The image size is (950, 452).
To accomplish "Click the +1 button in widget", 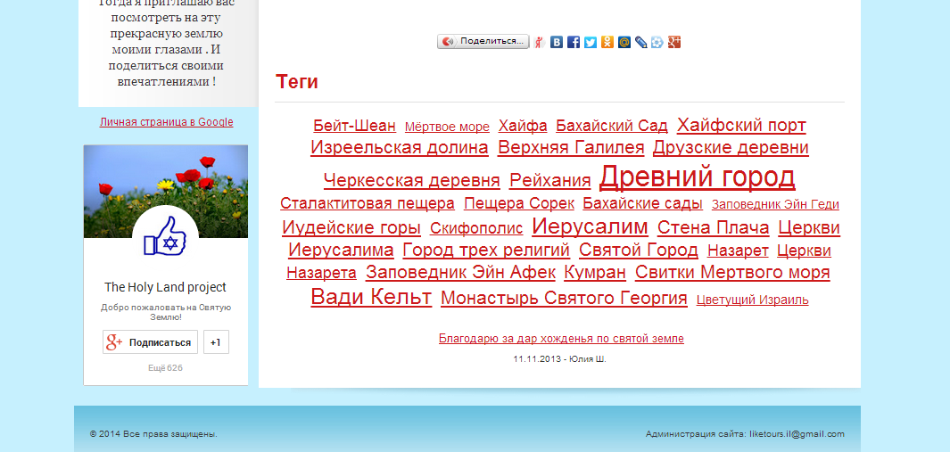I will tap(216, 342).
